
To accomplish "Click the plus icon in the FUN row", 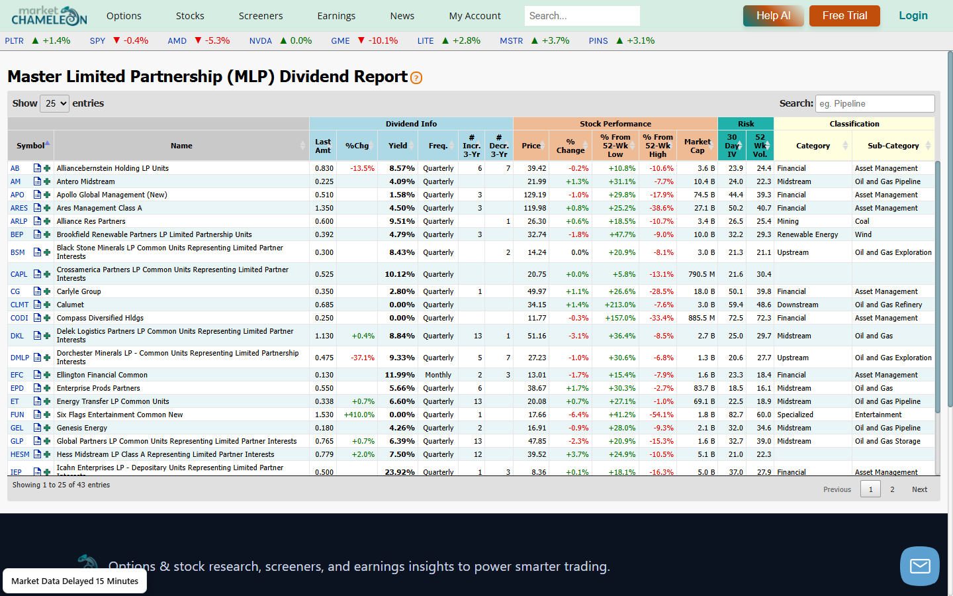I will [47, 415].
